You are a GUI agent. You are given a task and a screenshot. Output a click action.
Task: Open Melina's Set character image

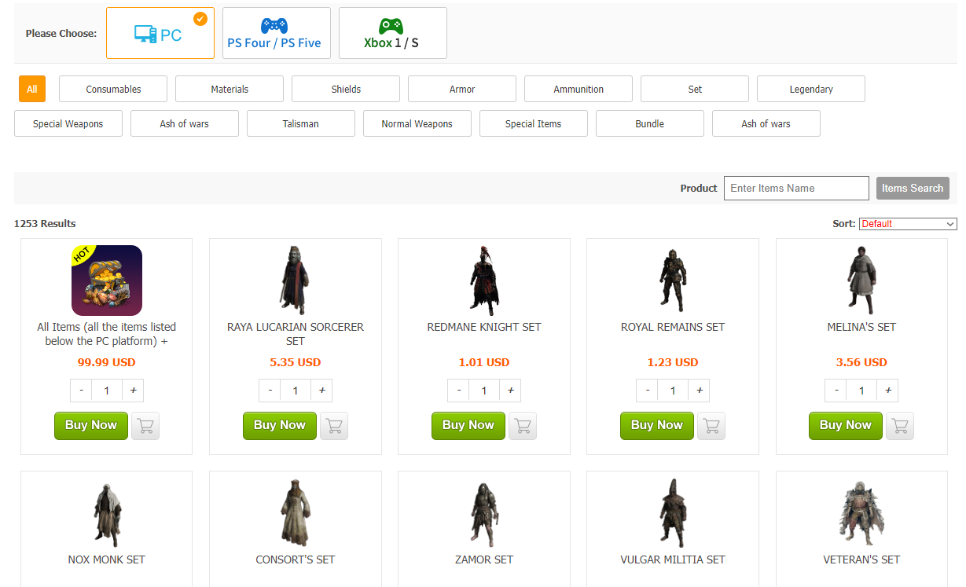coord(861,281)
